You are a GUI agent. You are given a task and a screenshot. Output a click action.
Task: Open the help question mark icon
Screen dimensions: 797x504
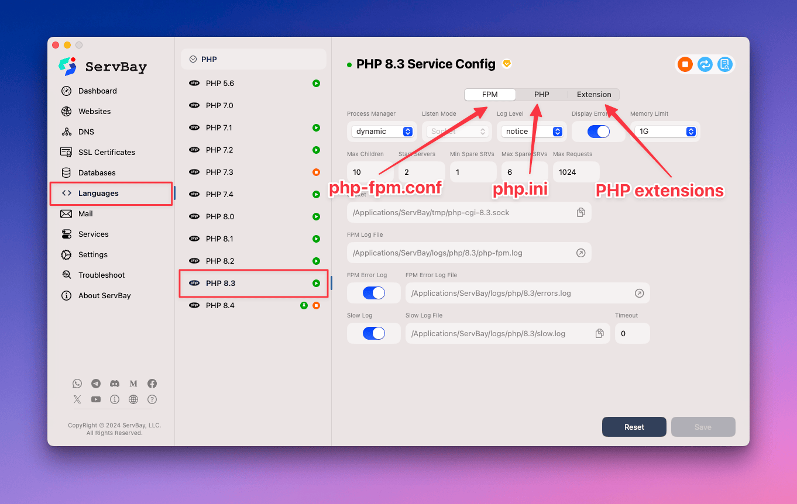click(x=152, y=399)
